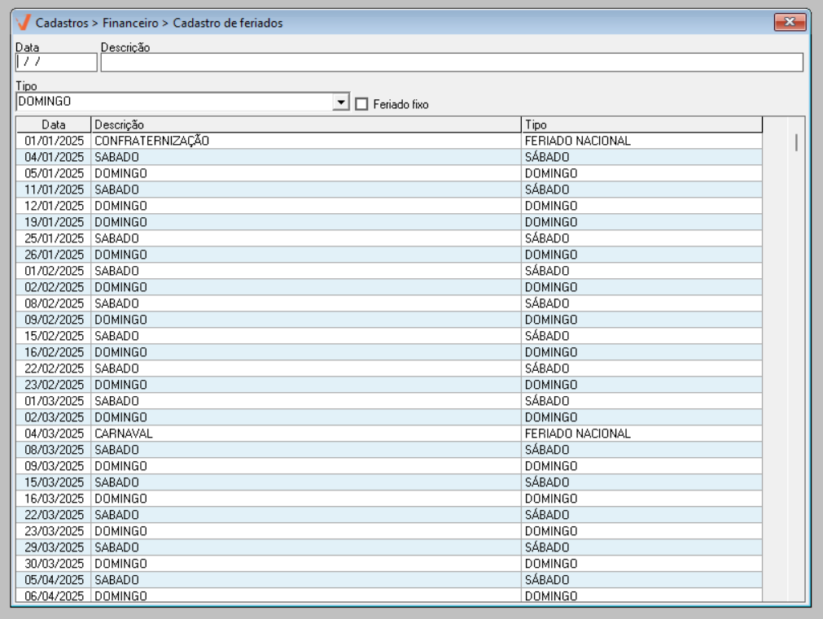
Task: Click the Data input field
Action: pos(55,63)
